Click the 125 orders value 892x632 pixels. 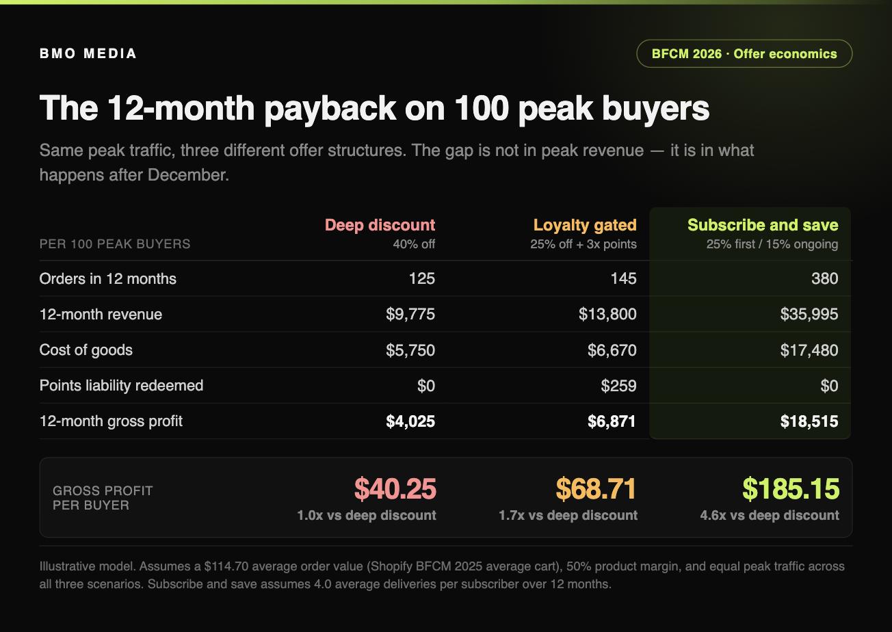pos(422,278)
